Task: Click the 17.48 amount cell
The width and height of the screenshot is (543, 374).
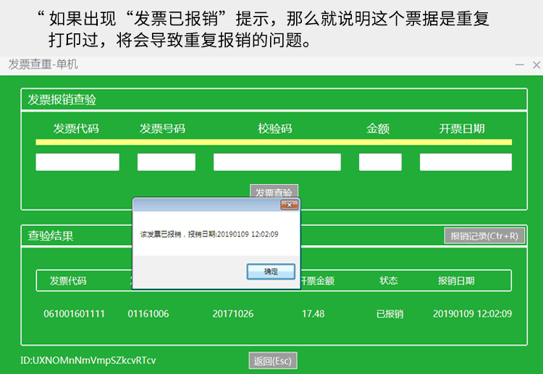Action: [313, 314]
